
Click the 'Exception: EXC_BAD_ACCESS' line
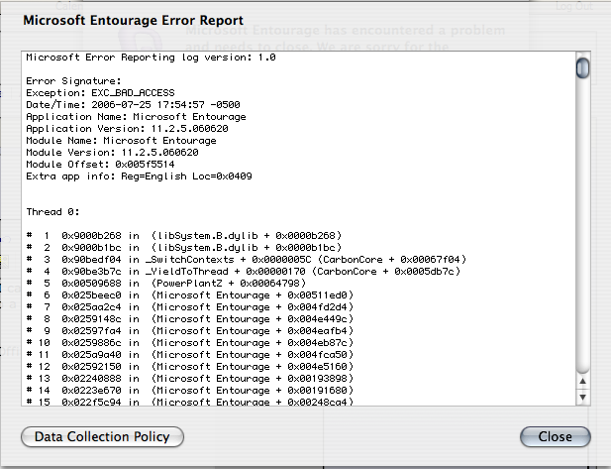click(100, 93)
